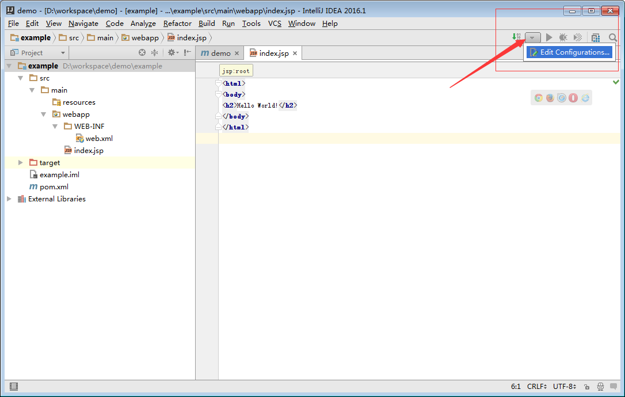Collapse the example project root node

click(9, 66)
